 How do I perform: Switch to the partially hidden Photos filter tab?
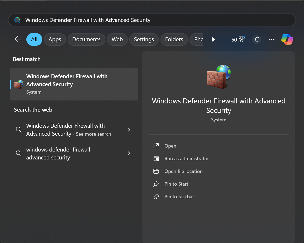click(197, 39)
